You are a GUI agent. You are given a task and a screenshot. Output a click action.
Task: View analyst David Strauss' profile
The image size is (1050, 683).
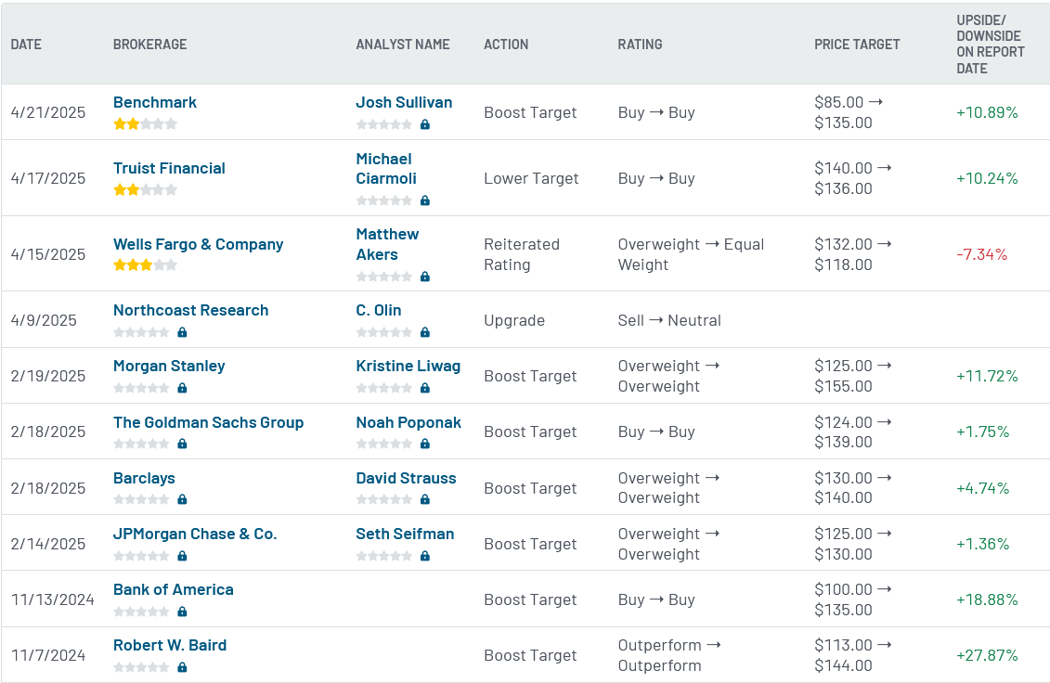coord(406,478)
